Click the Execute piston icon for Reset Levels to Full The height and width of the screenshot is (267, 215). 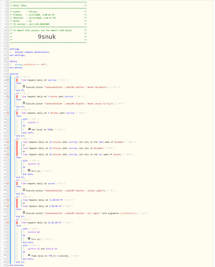24,103
